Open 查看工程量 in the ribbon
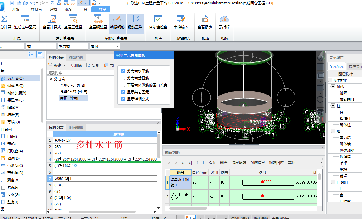The image size is (362, 219). pos(73,22)
